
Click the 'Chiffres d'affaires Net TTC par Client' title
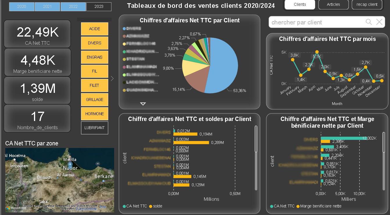pyautogui.click(x=190, y=20)
